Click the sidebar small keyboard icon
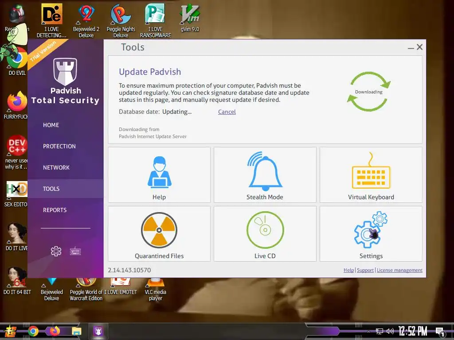Screen dimensions: 454x340 [75, 251]
